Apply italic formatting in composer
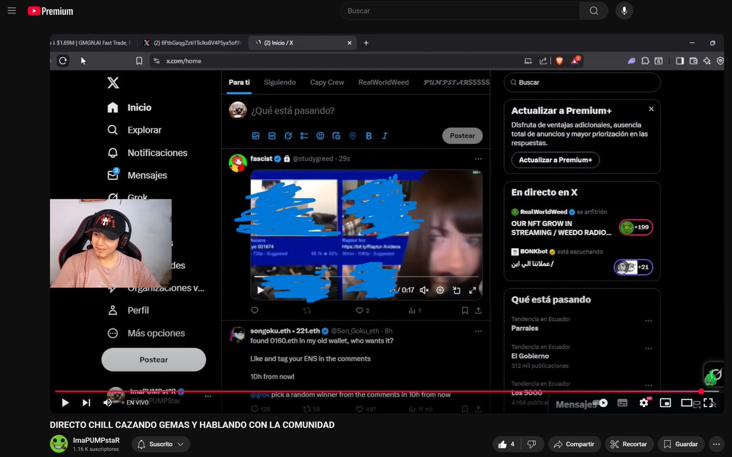 [x=385, y=136]
